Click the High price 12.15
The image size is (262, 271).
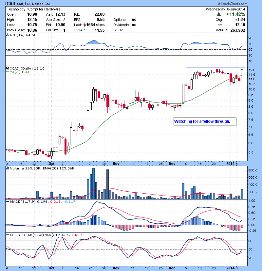tap(32, 20)
